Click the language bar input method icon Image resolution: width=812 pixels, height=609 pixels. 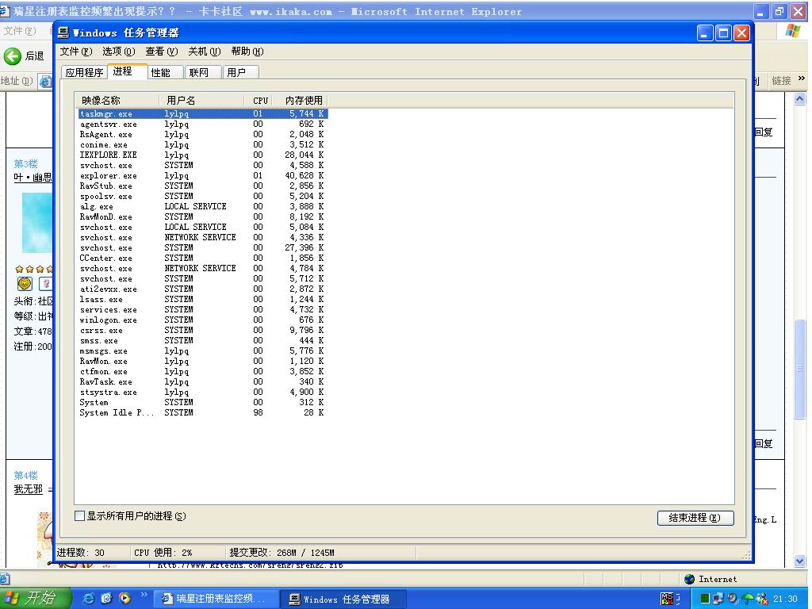click(667, 599)
